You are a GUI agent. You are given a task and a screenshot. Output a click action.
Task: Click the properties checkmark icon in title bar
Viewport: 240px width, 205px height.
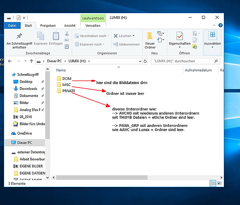point(19,18)
